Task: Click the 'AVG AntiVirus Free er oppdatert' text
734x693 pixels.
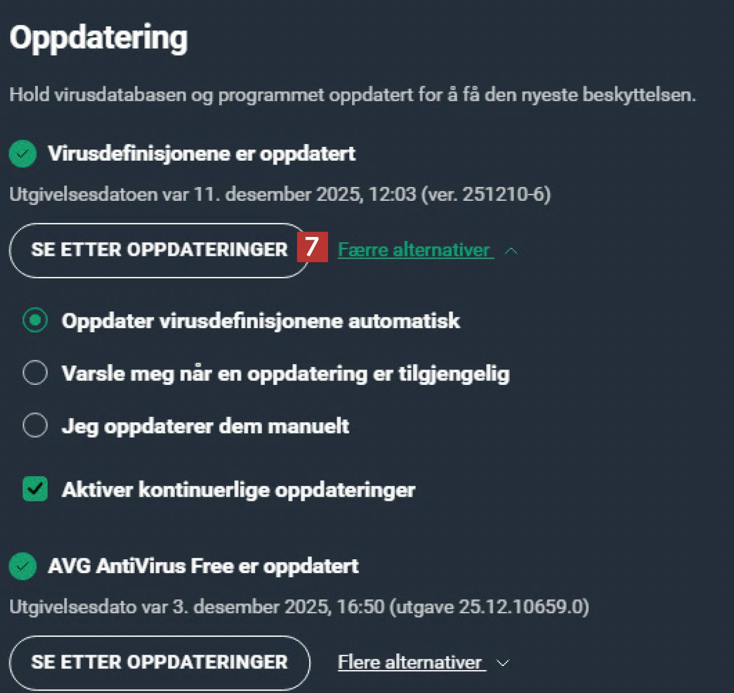Action: (x=203, y=566)
